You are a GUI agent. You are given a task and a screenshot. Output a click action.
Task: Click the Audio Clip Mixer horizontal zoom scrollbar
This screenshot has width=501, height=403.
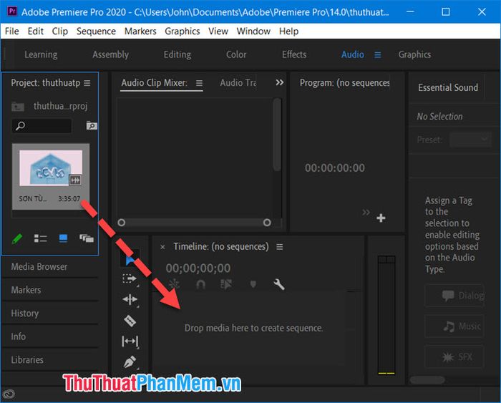pyautogui.click(x=194, y=223)
